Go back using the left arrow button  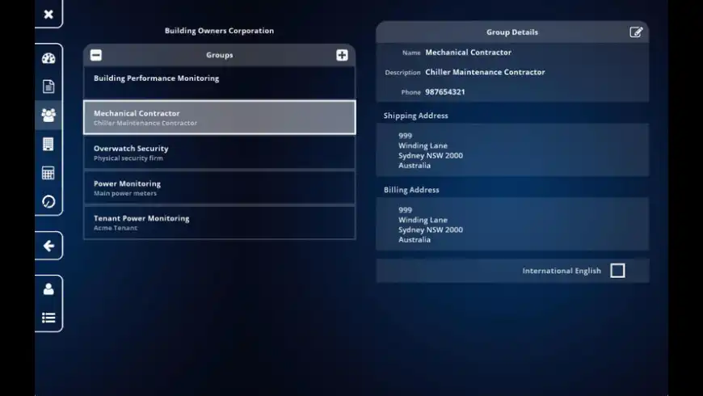(x=48, y=246)
